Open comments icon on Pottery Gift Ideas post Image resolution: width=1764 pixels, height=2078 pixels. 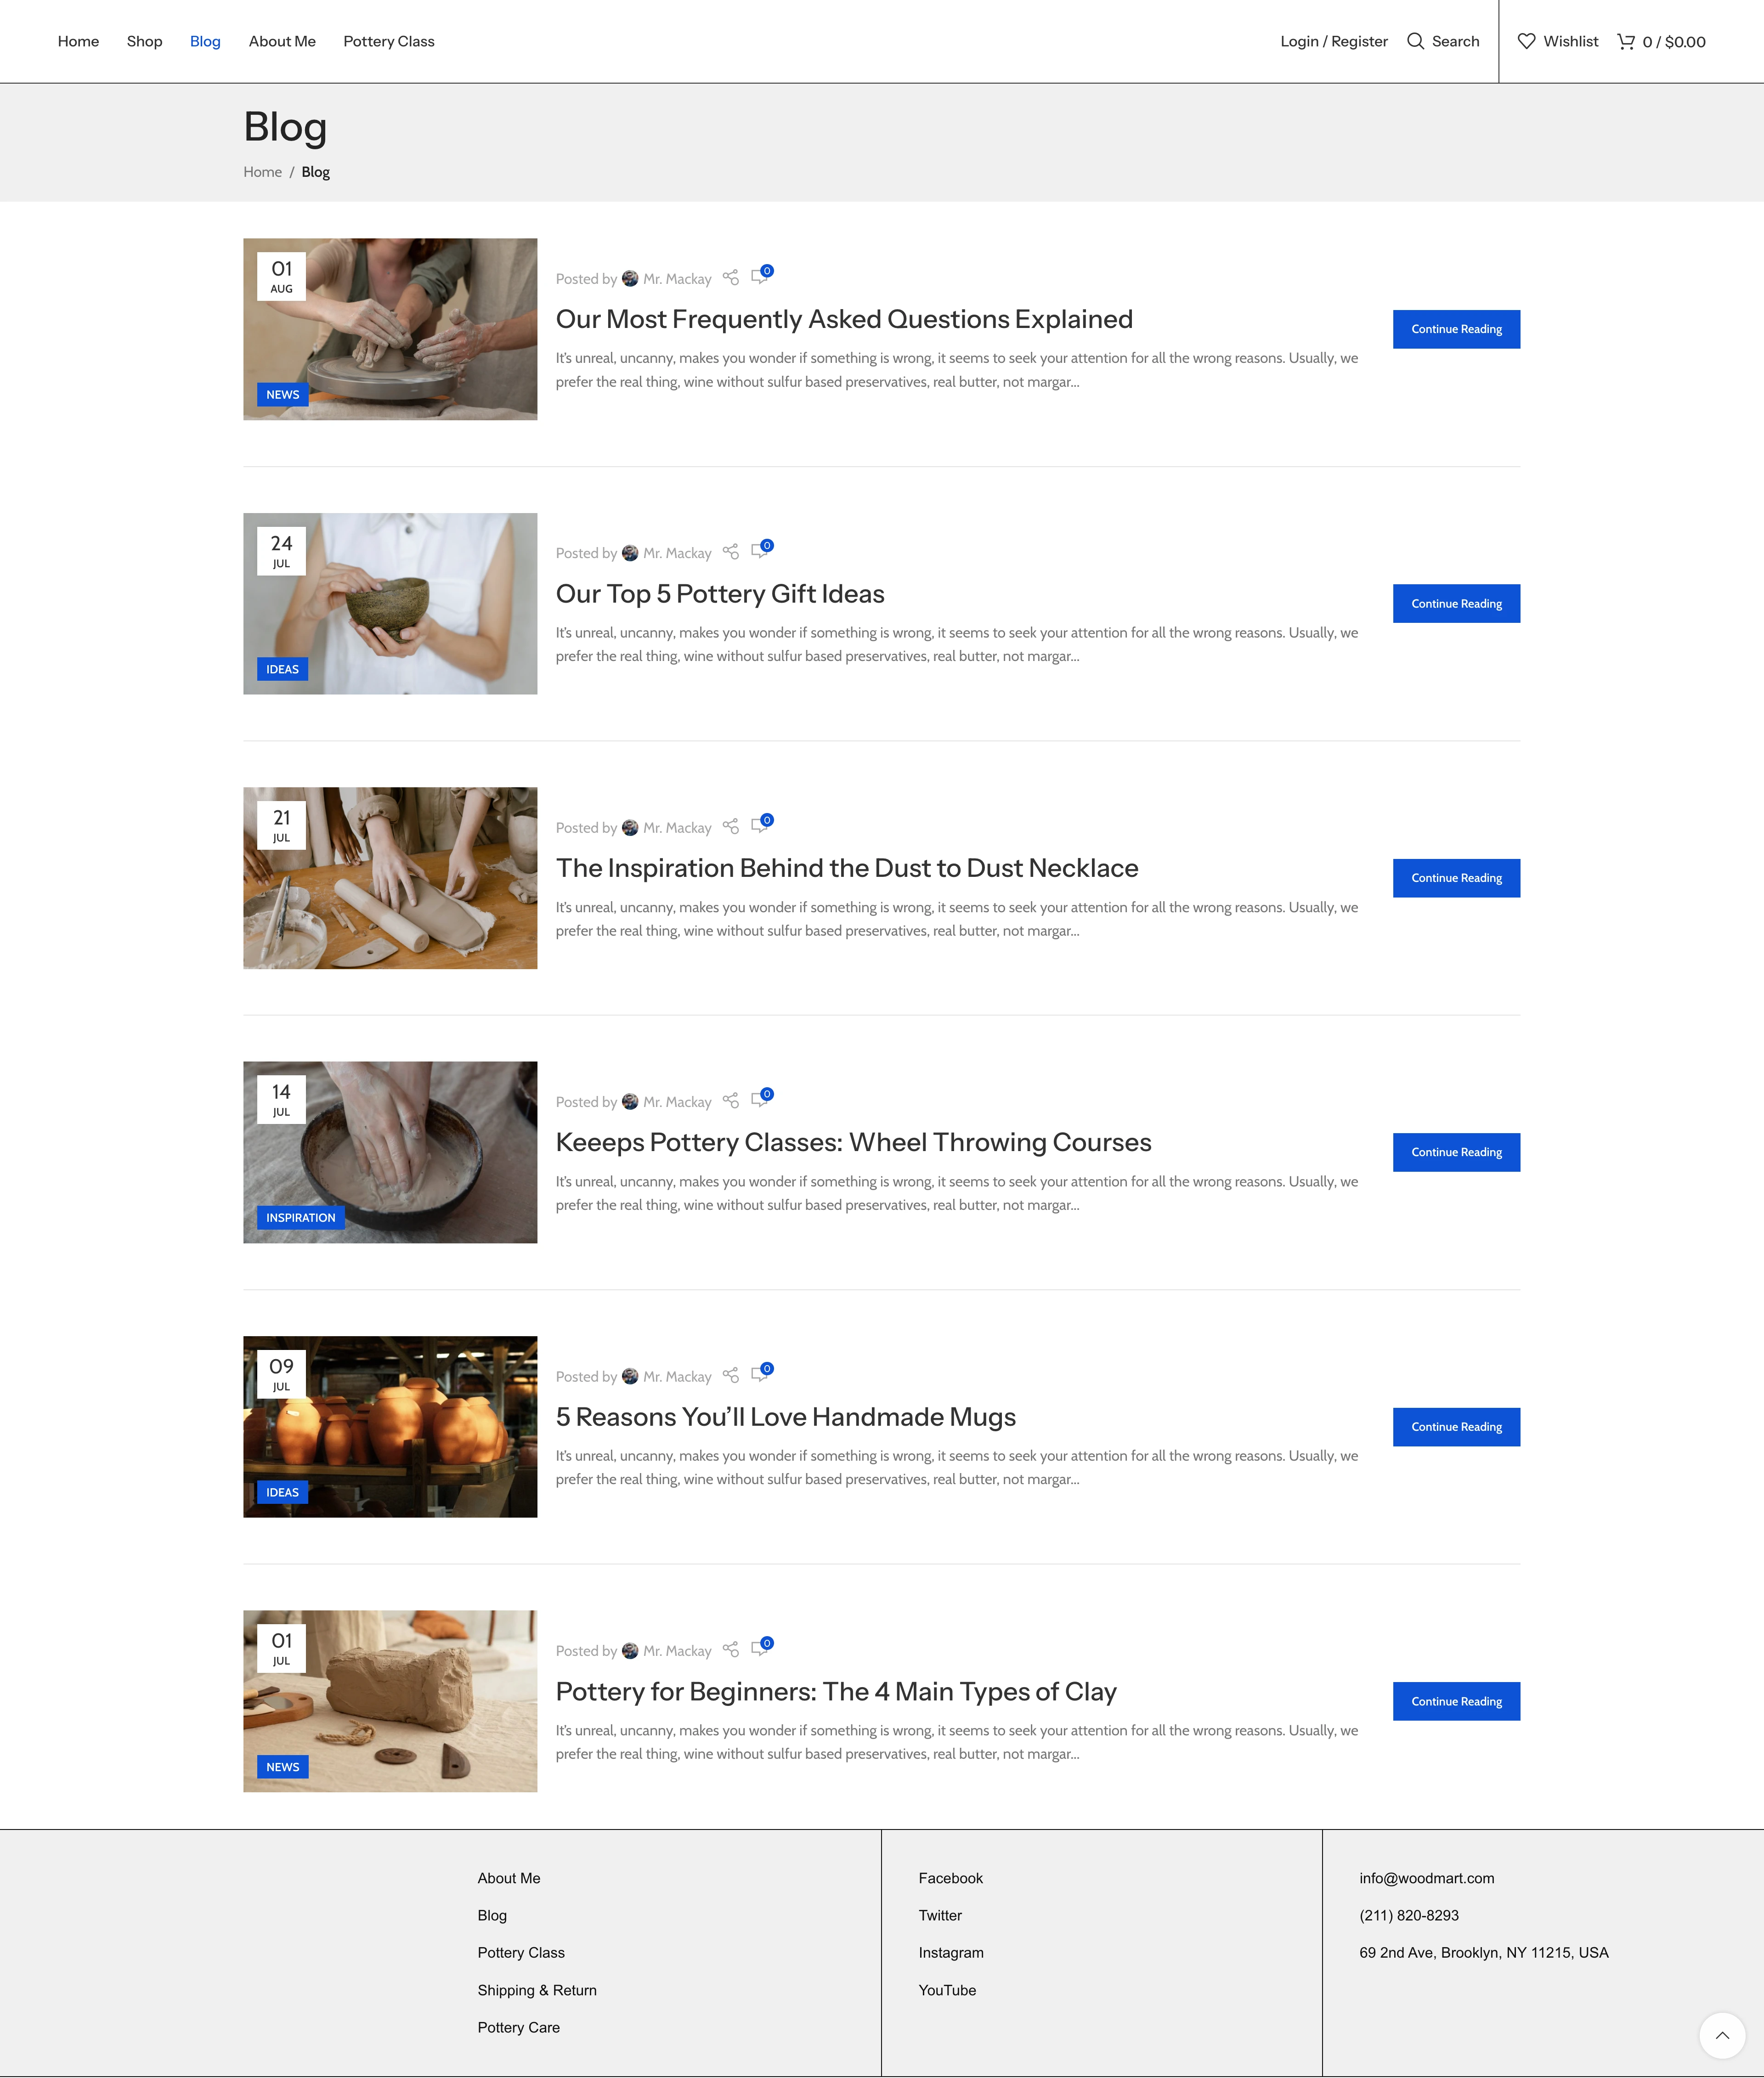pos(760,551)
